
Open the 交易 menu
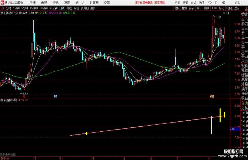click(x=107, y=3)
